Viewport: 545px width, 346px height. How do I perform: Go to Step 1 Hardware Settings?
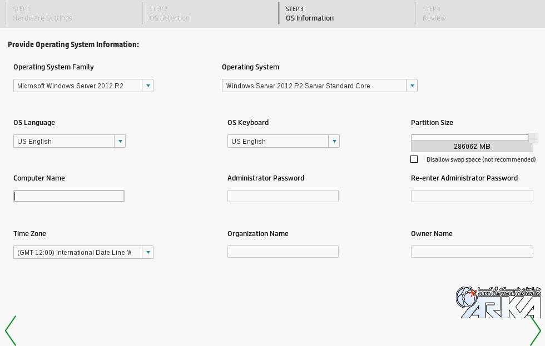[x=42, y=13]
